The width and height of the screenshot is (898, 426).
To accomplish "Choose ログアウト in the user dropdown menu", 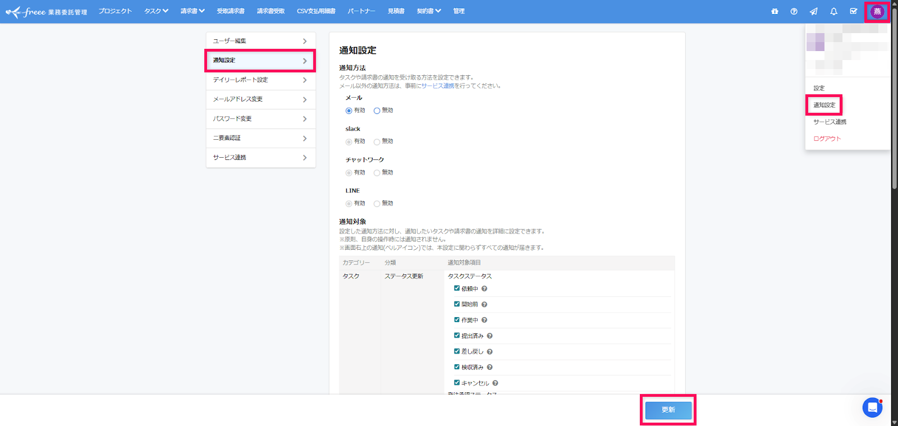I will (x=827, y=139).
